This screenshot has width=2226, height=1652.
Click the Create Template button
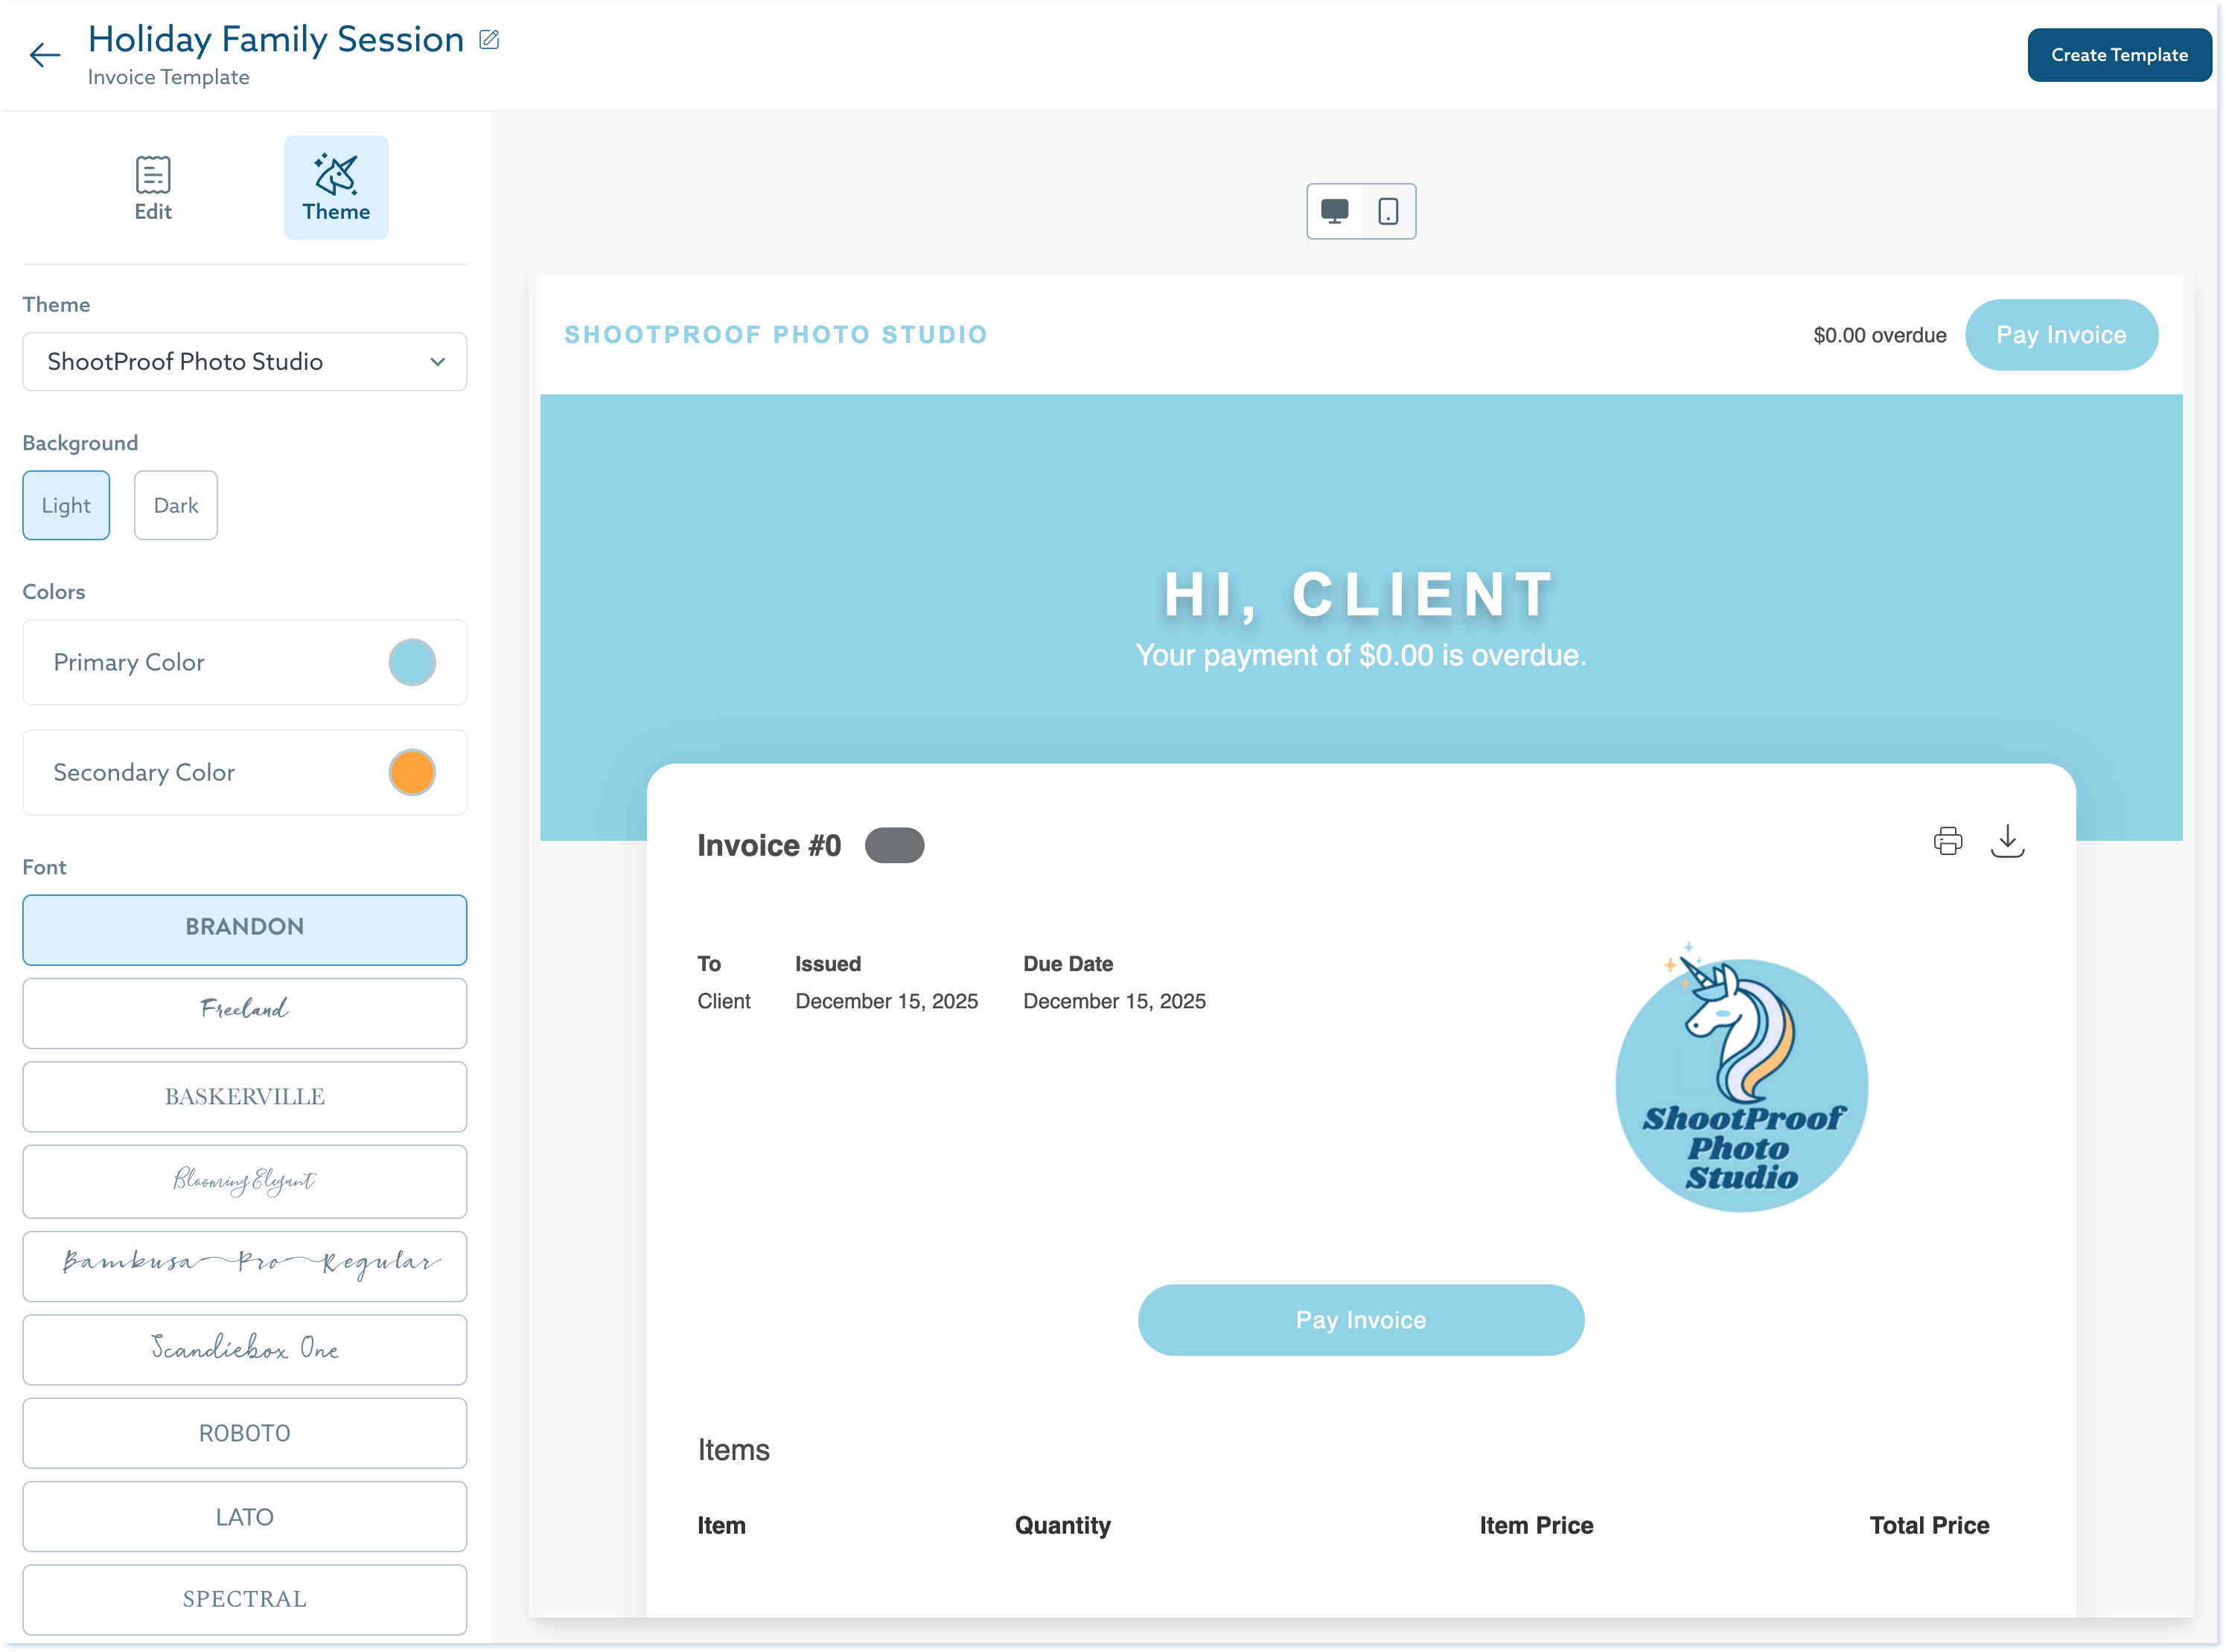2118,55
